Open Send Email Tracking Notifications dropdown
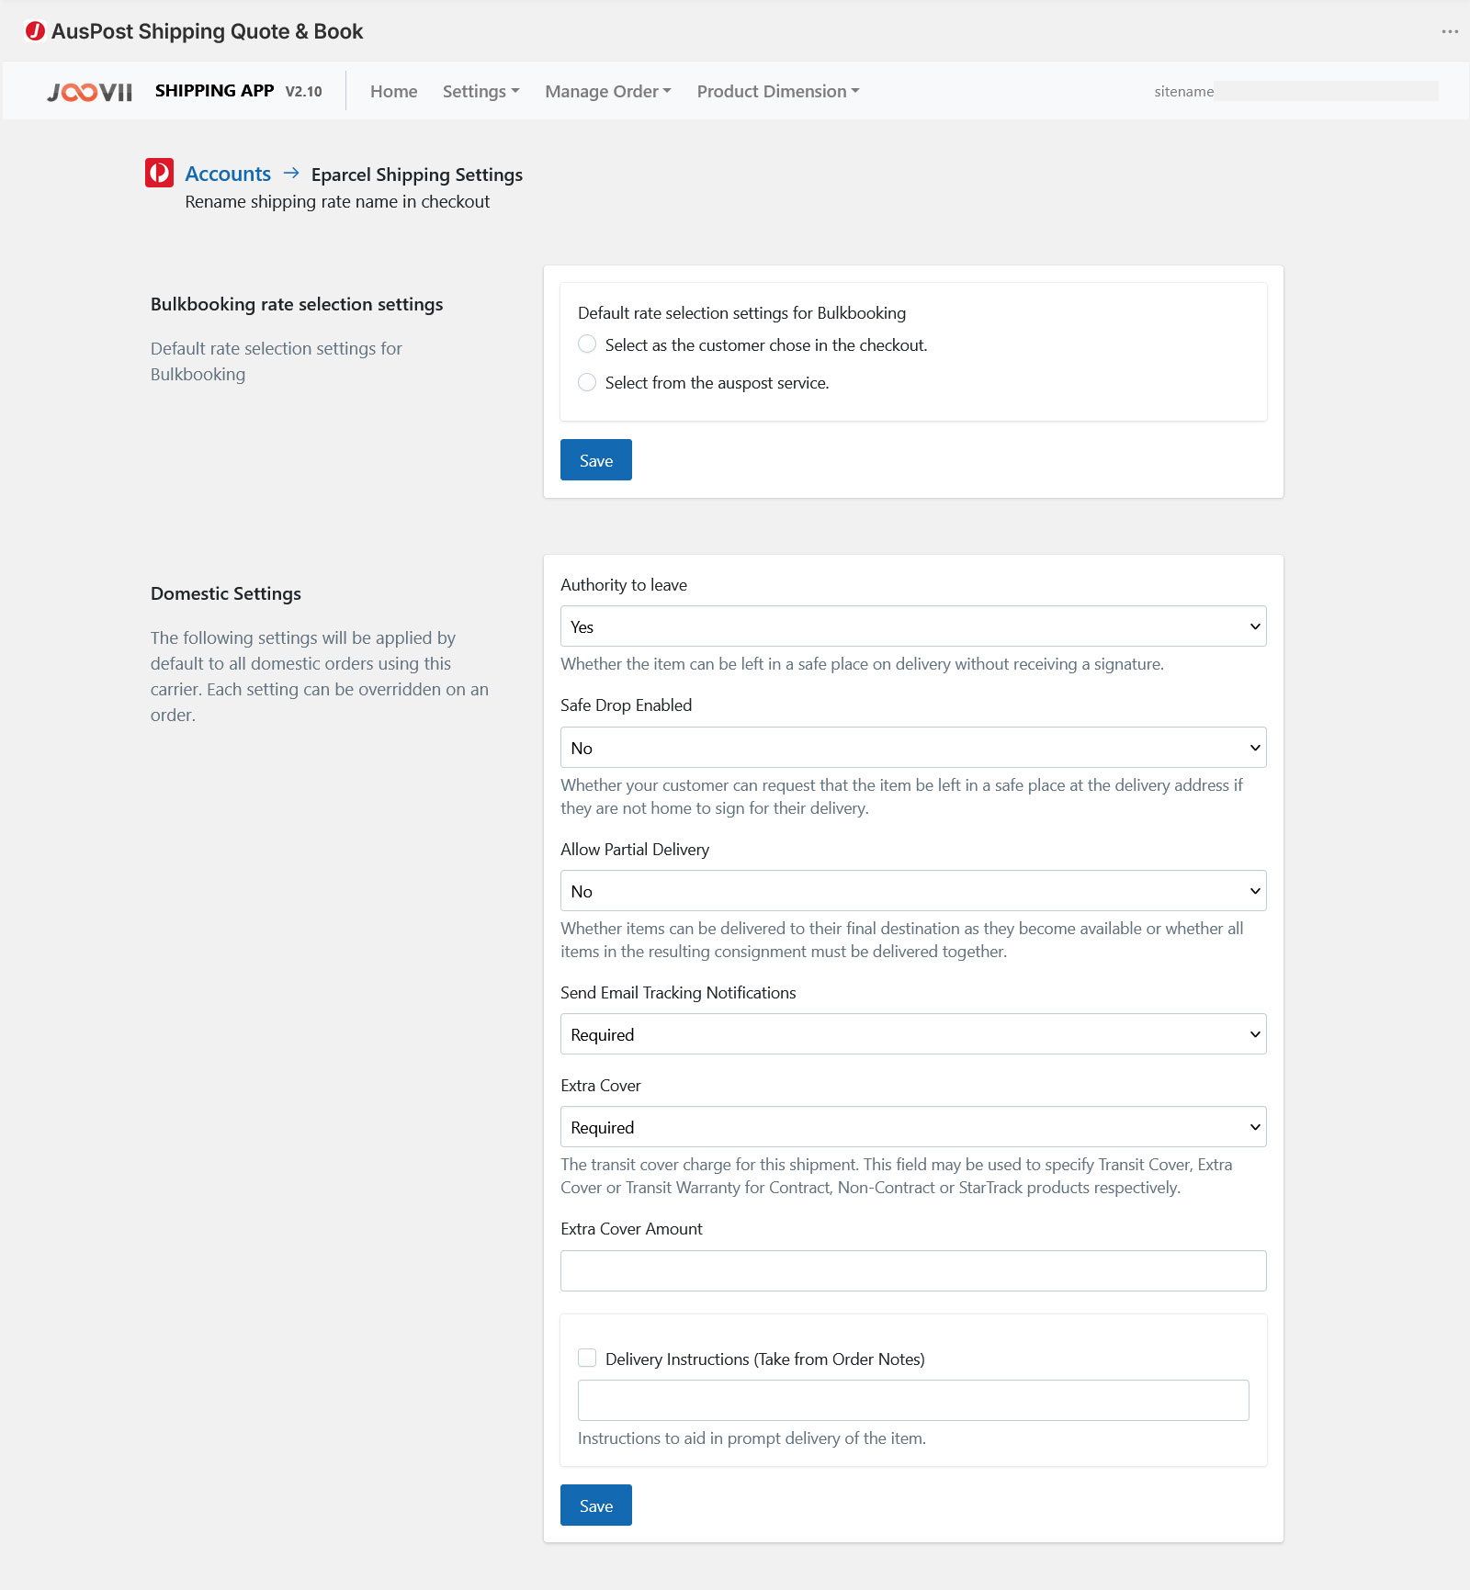Viewport: 1470px width, 1590px height. point(913,1034)
